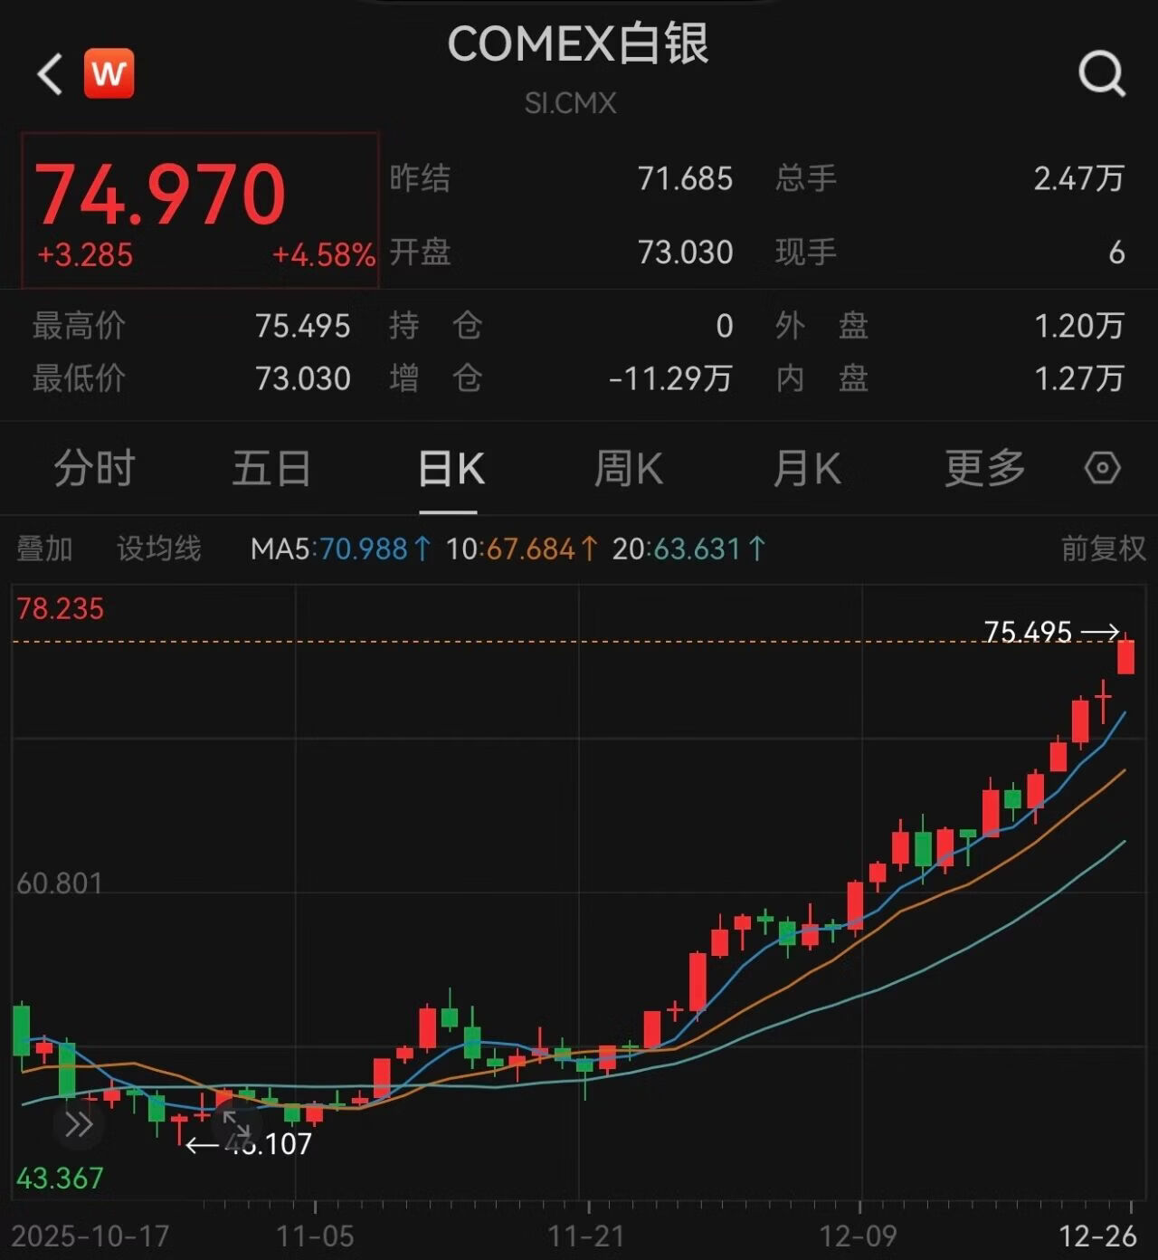Tap the back arrow icon

click(50, 73)
